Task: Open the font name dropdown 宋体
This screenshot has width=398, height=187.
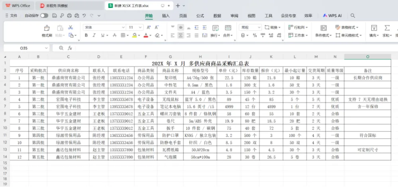Action: [x=123, y=28]
